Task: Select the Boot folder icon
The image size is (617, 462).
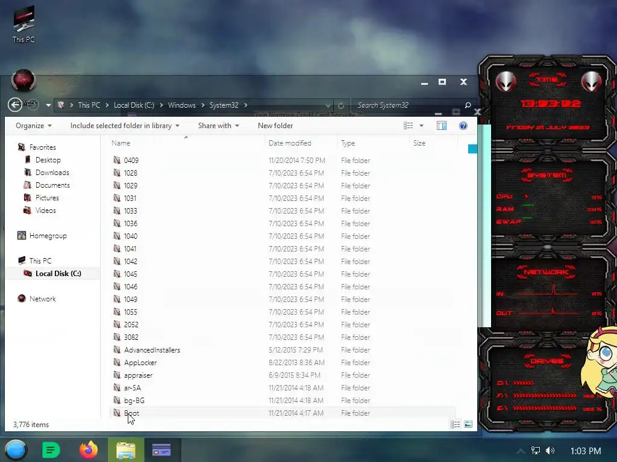Action: coord(117,413)
